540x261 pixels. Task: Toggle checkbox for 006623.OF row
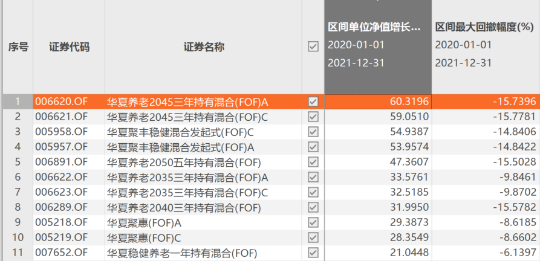pyautogui.click(x=313, y=192)
